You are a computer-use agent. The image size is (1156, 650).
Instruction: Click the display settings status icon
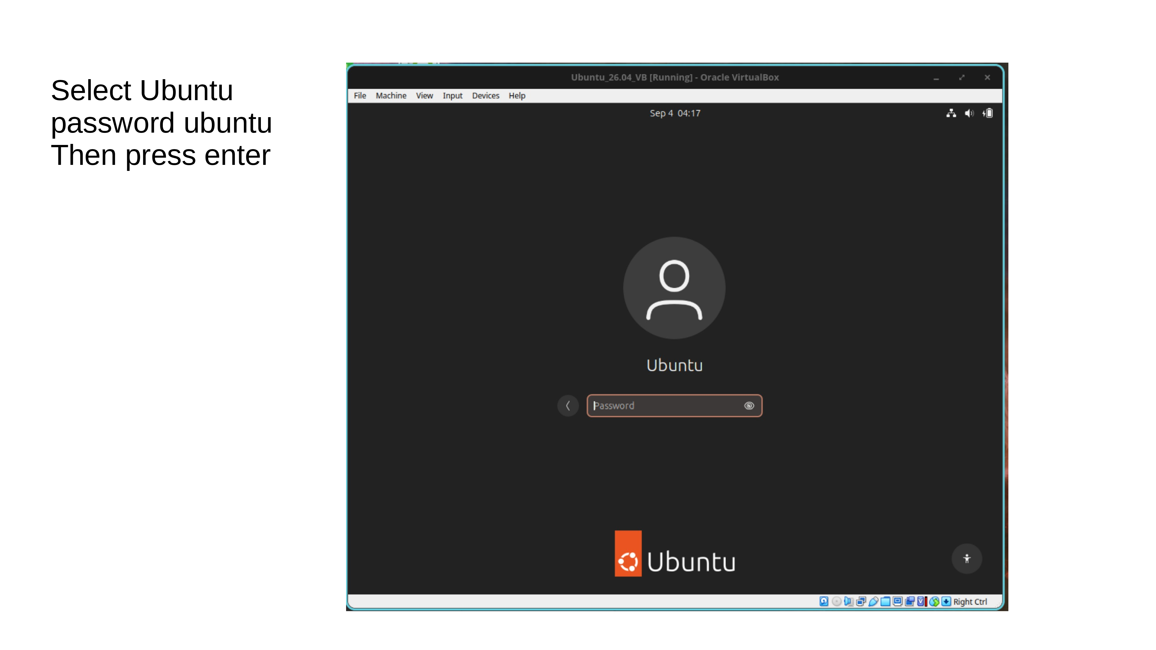click(x=897, y=602)
